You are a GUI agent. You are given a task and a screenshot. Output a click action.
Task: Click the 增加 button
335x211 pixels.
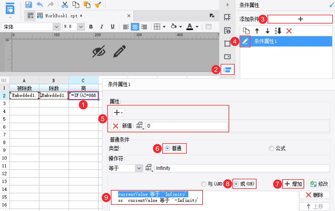coord(293,184)
